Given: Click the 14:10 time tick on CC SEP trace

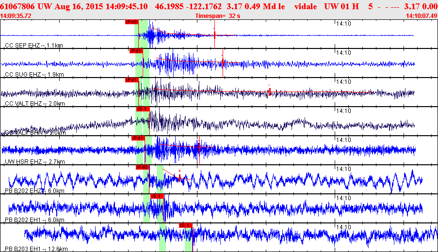Looking at the screenshot, I should pos(343,23).
